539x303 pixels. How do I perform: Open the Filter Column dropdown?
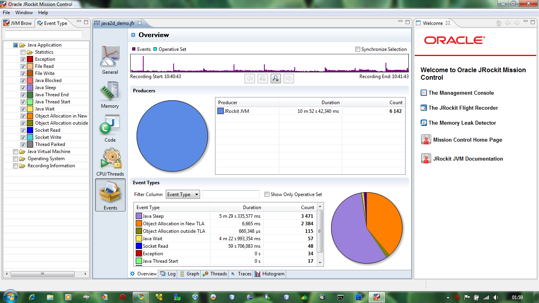(183, 195)
